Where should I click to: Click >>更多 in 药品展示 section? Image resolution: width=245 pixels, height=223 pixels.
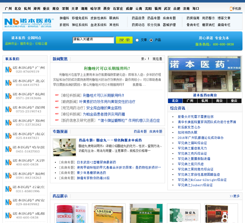(x=235, y=196)
